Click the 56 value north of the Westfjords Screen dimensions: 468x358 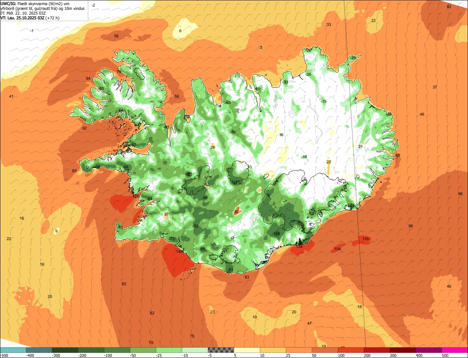pyautogui.click(x=116, y=36)
